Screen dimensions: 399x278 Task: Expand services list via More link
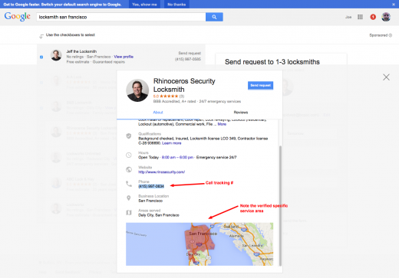pyautogui.click(x=222, y=124)
